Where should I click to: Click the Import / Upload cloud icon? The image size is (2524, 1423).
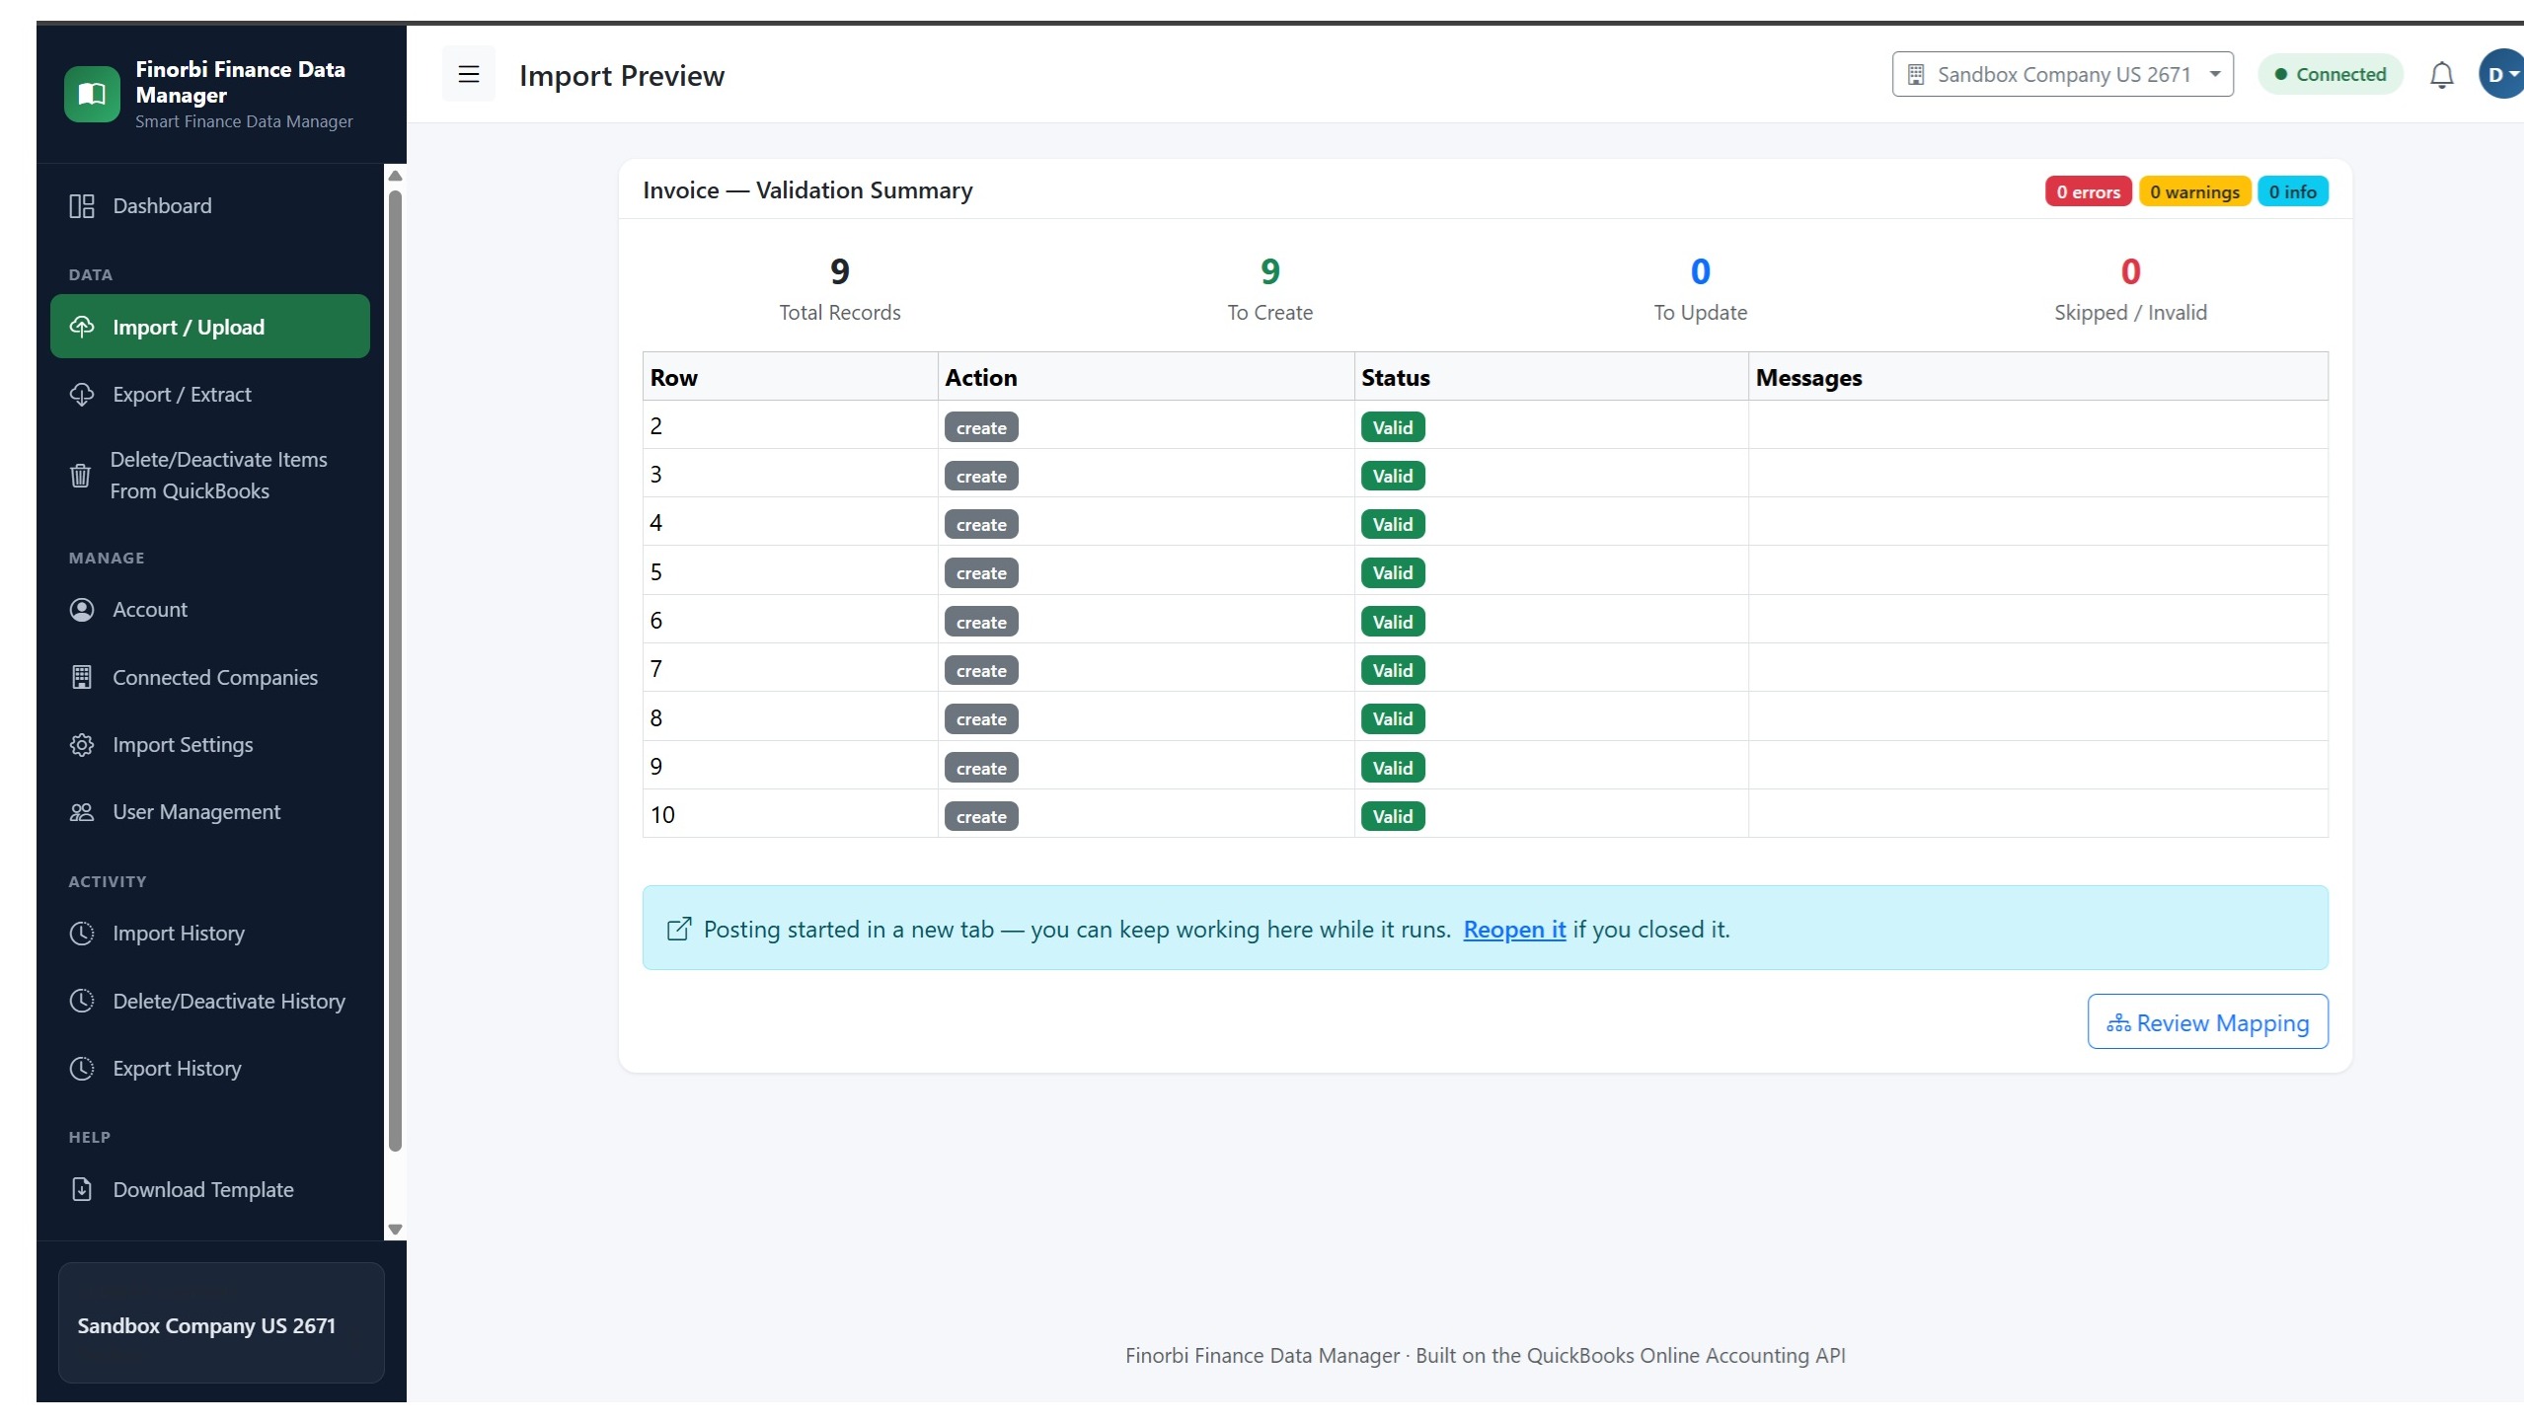point(82,327)
